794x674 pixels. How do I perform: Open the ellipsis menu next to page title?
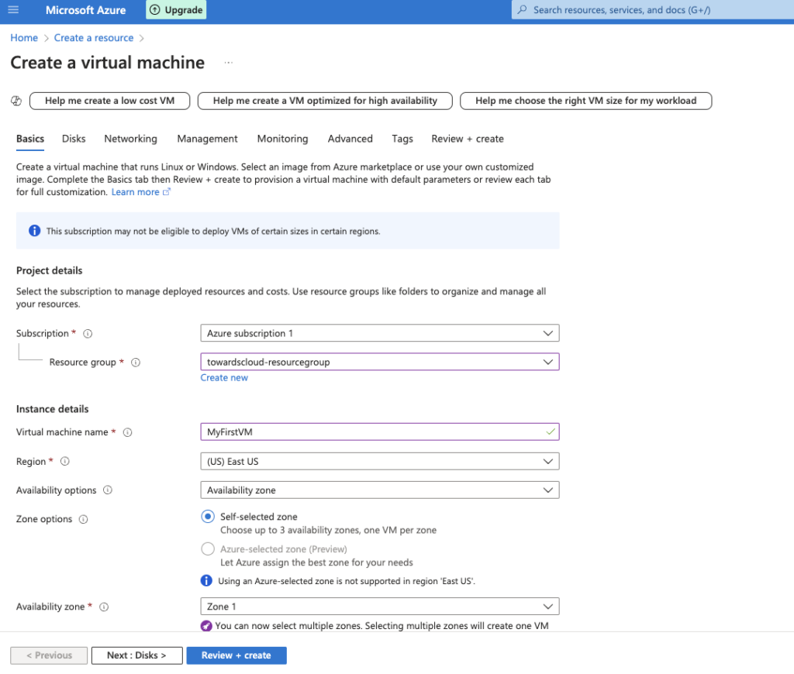tap(229, 63)
